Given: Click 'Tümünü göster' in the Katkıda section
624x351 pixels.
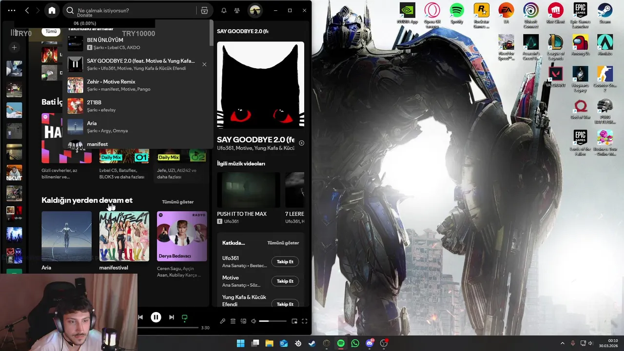Looking at the screenshot, I should click(283, 243).
